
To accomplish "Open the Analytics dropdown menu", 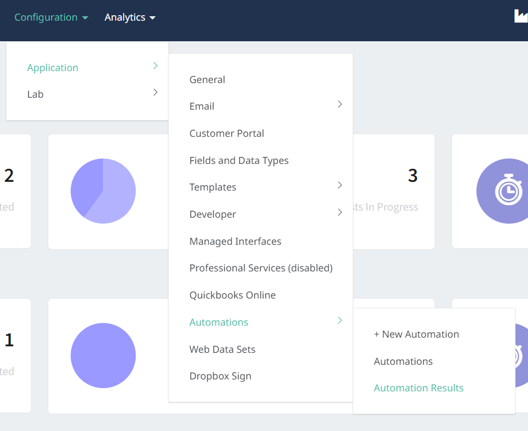I will click(130, 17).
